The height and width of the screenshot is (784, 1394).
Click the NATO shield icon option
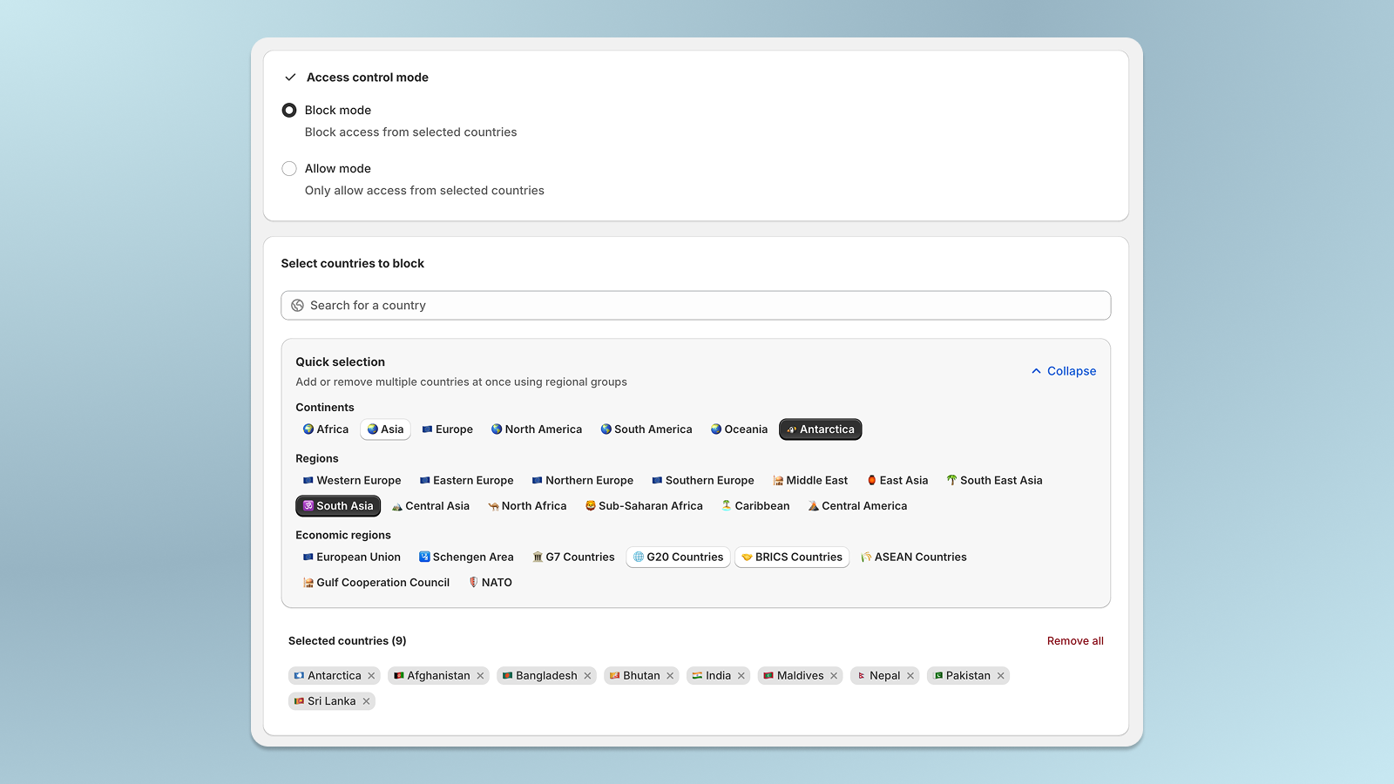point(490,582)
